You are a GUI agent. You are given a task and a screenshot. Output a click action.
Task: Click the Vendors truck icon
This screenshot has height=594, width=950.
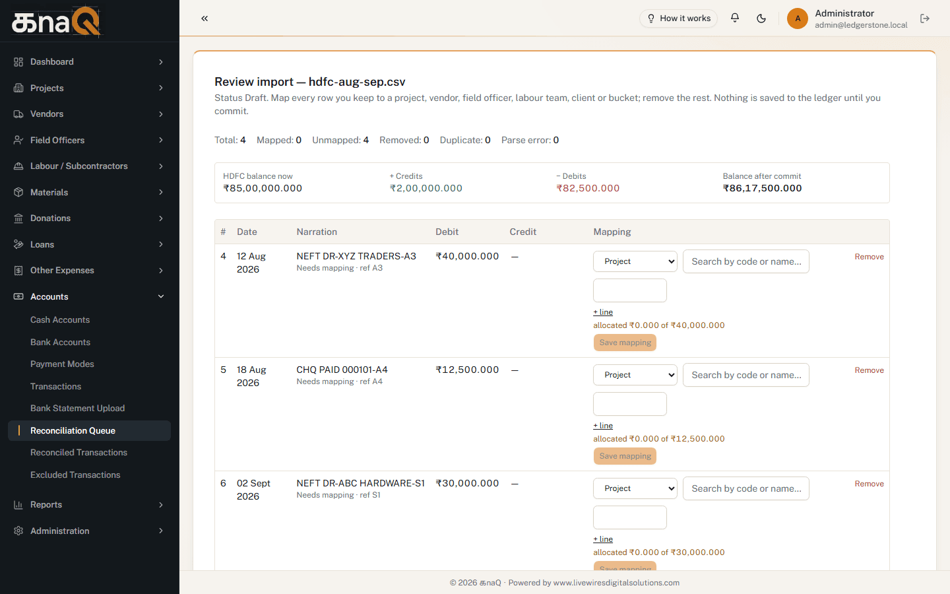[18, 114]
